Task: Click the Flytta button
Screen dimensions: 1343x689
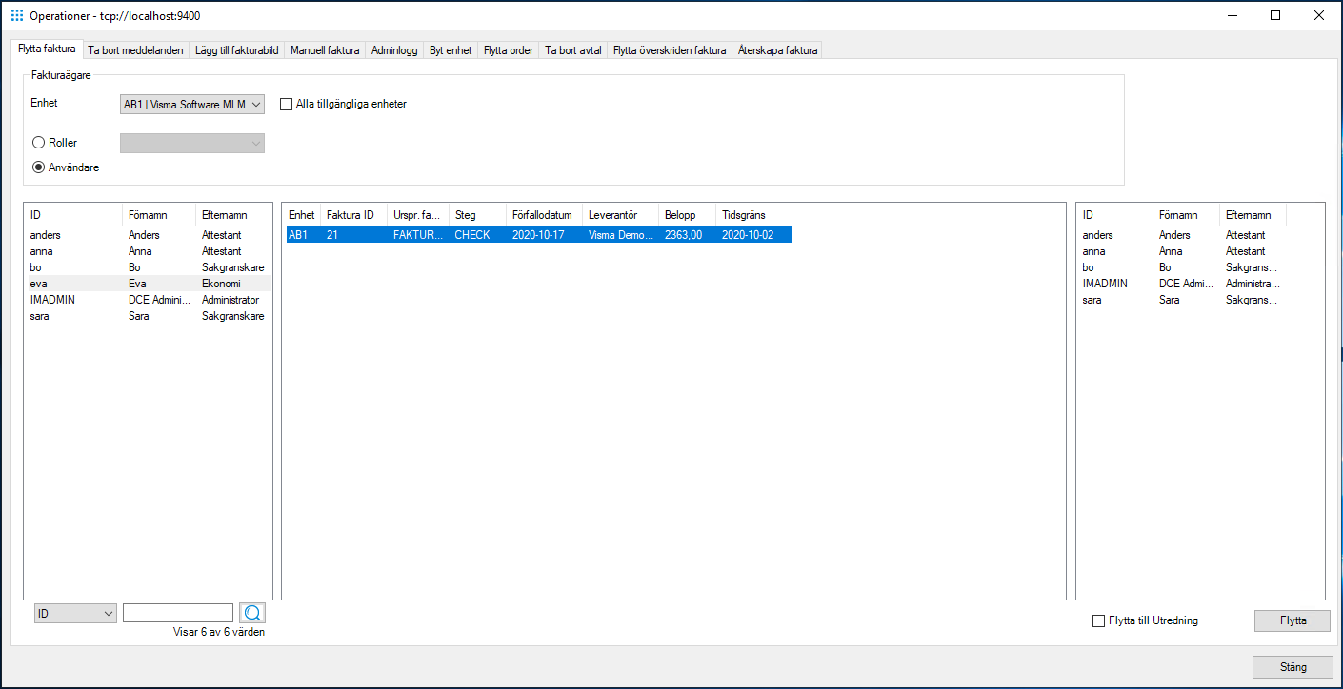Action: [x=1292, y=620]
